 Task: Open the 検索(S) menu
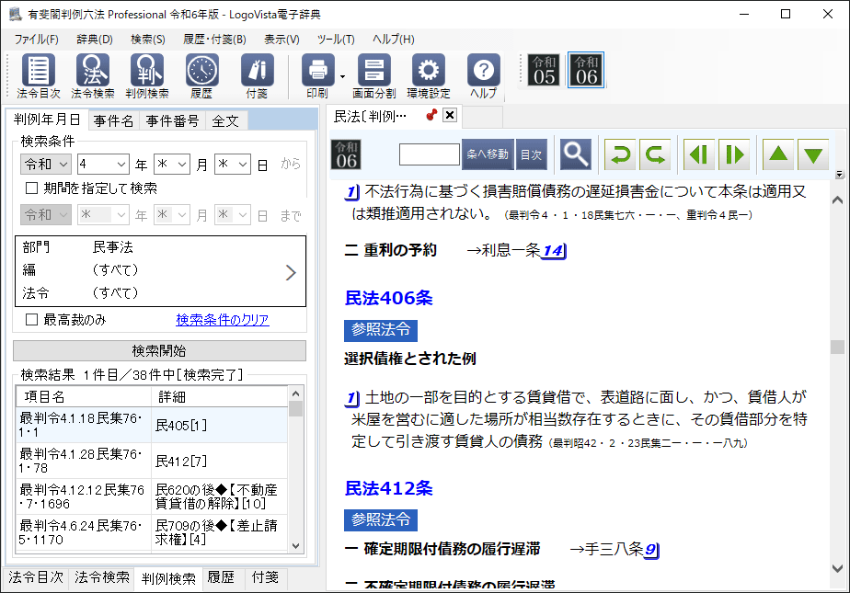pos(148,40)
